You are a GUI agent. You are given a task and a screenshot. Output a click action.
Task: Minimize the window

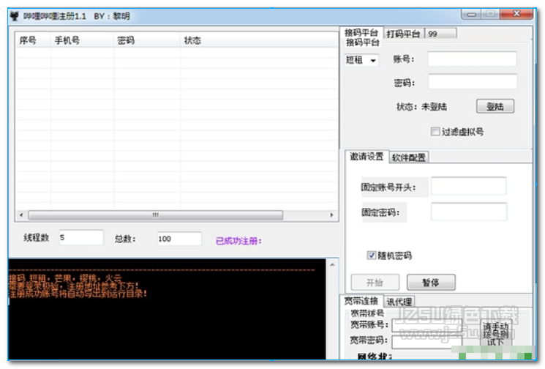(x=471, y=14)
